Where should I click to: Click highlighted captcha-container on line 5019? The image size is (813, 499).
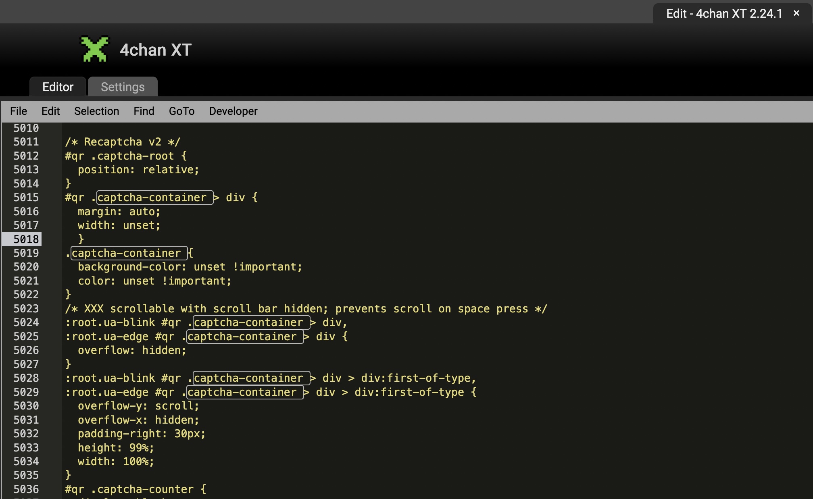click(x=126, y=253)
